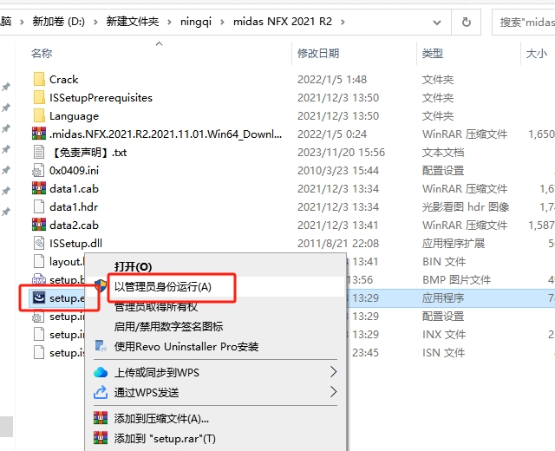Sort by the 类型 column header
This screenshot has height=451, width=555.
point(432,54)
